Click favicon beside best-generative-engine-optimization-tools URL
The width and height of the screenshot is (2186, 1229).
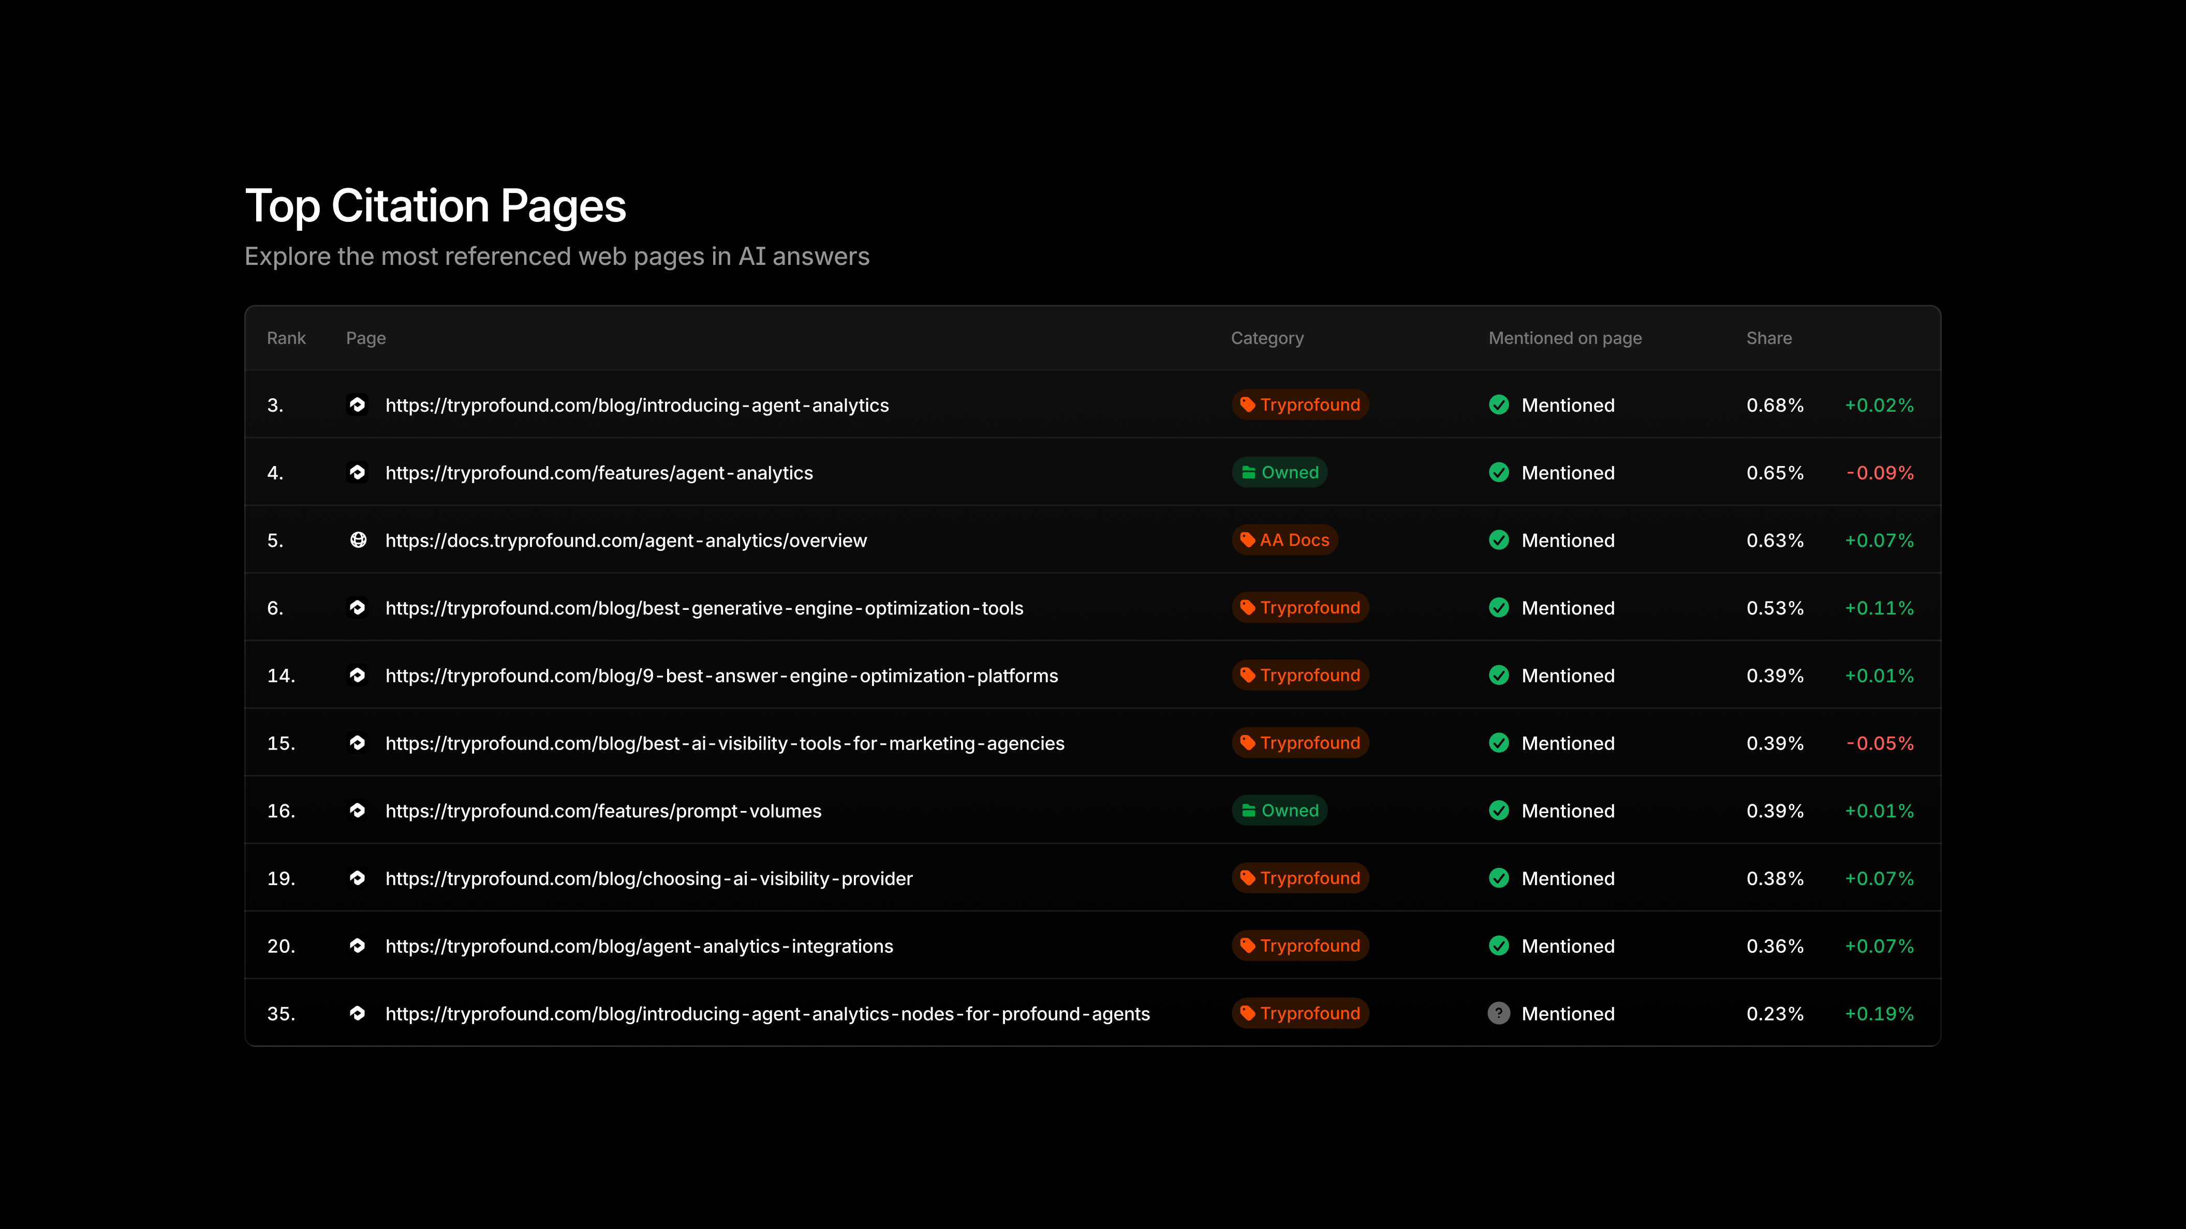[357, 607]
